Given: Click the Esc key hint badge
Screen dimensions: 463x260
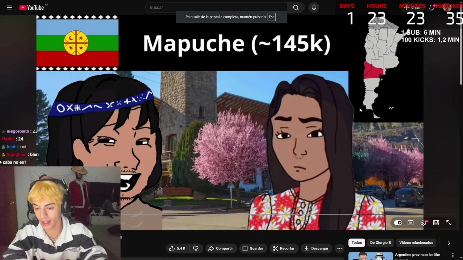Looking at the screenshot, I should pos(271,17).
